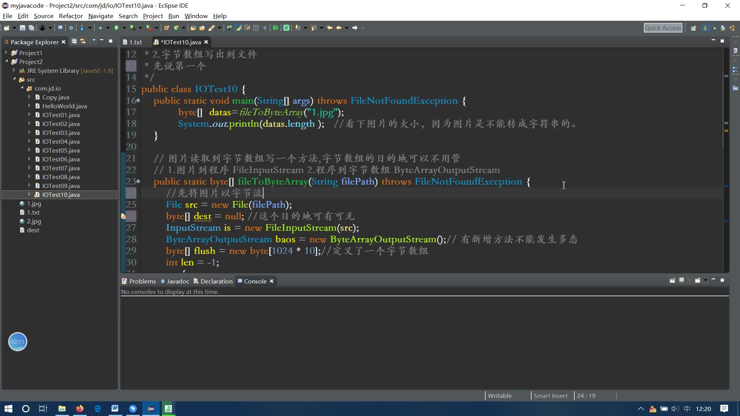Expand the JRE System Library node
This screenshot has width=740, height=416.
pyautogui.click(x=14, y=70)
